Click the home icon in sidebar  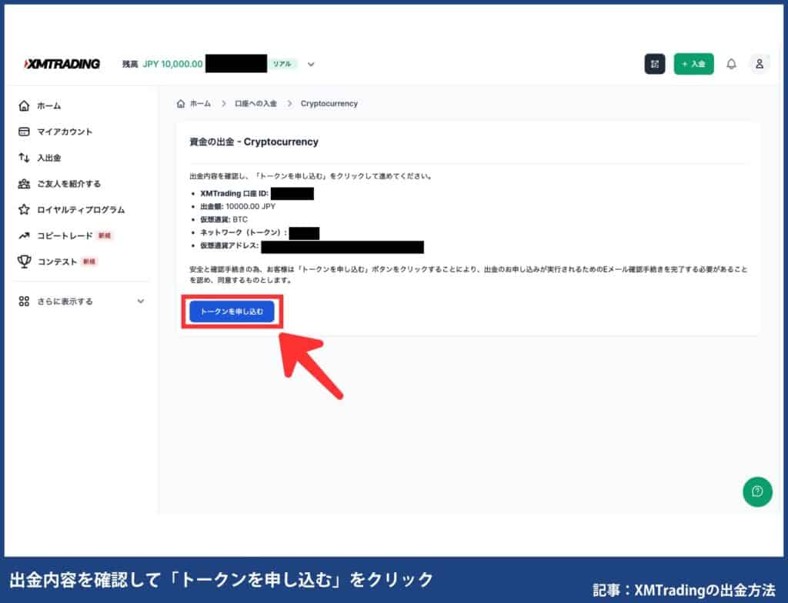24,105
